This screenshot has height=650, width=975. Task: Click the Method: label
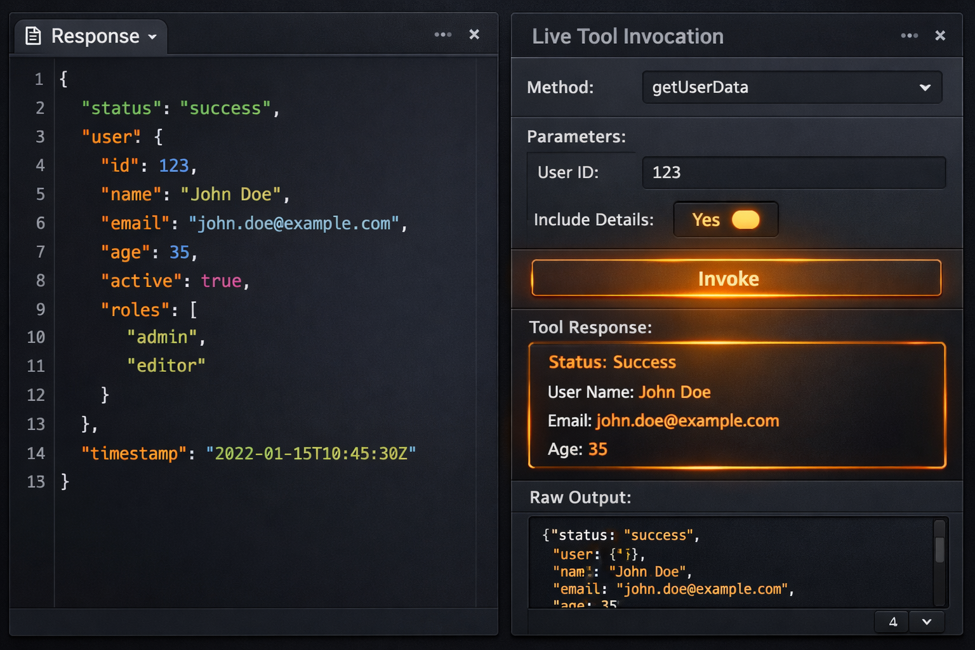560,88
